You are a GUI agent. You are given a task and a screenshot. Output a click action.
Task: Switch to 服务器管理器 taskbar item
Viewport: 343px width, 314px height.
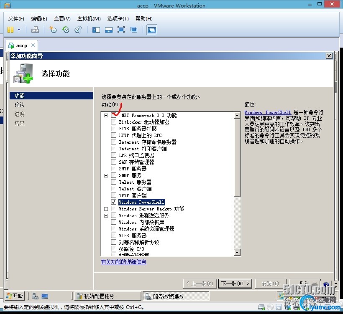pyautogui.click(x=176, y=296)
